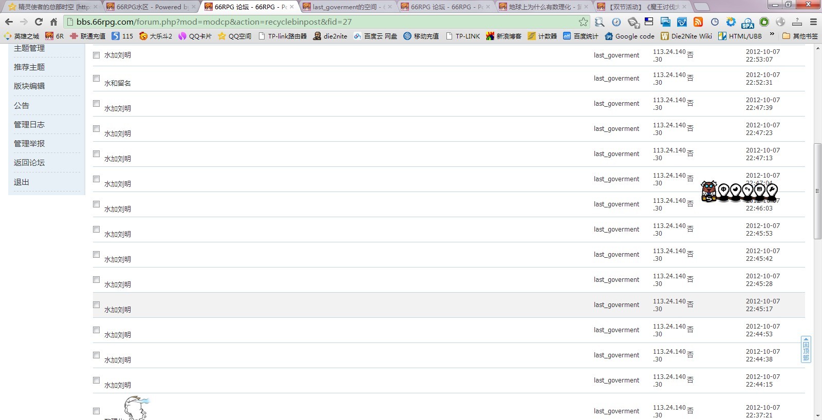Click 退出 to log out
Screen dimensions: 822x420
pyautogui.click(x=22, y=182)
